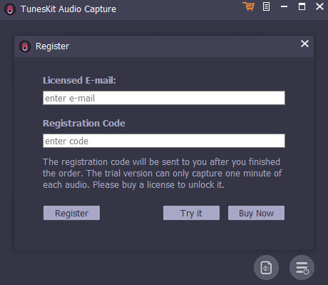Open the capture history list icon
The height and width of the screenshot is (285, 328).
click(302, 268)
